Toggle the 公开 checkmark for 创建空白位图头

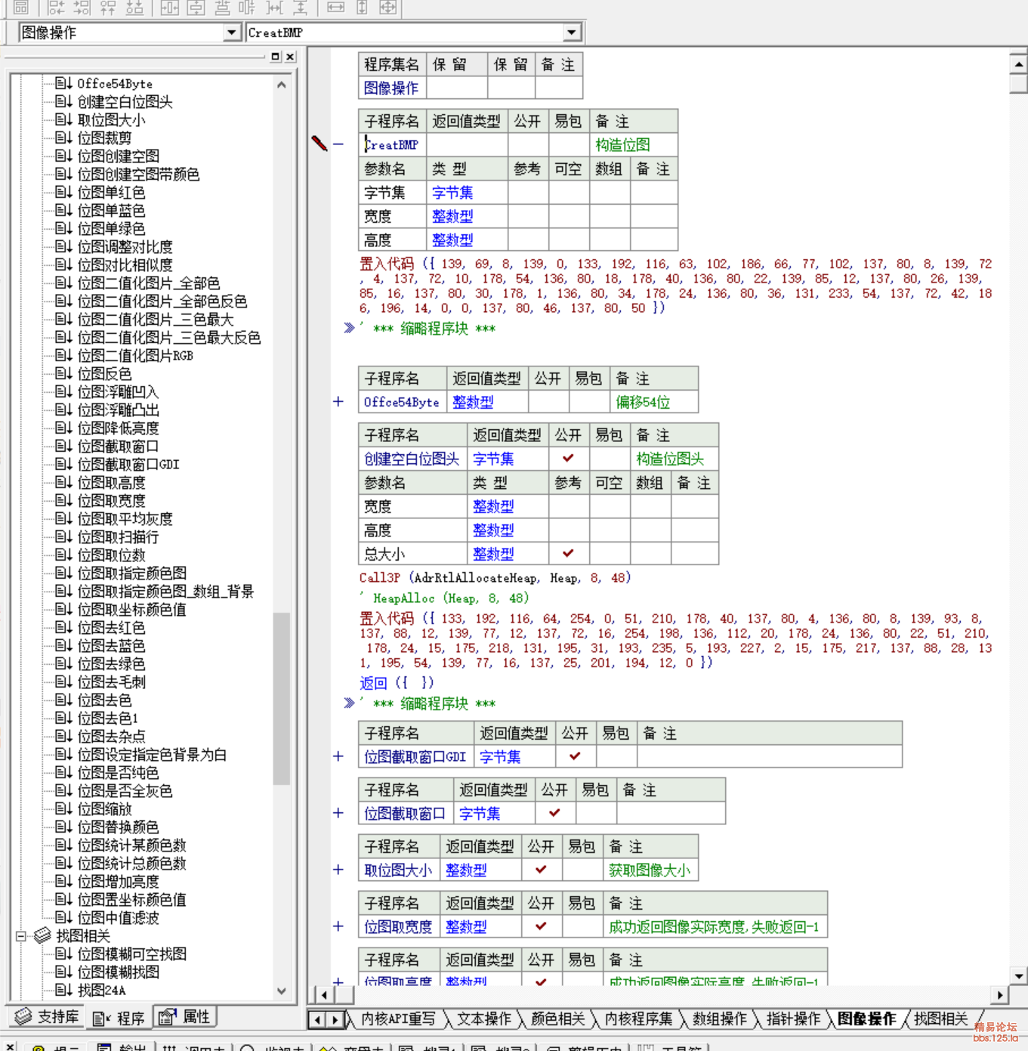(568, 458)
